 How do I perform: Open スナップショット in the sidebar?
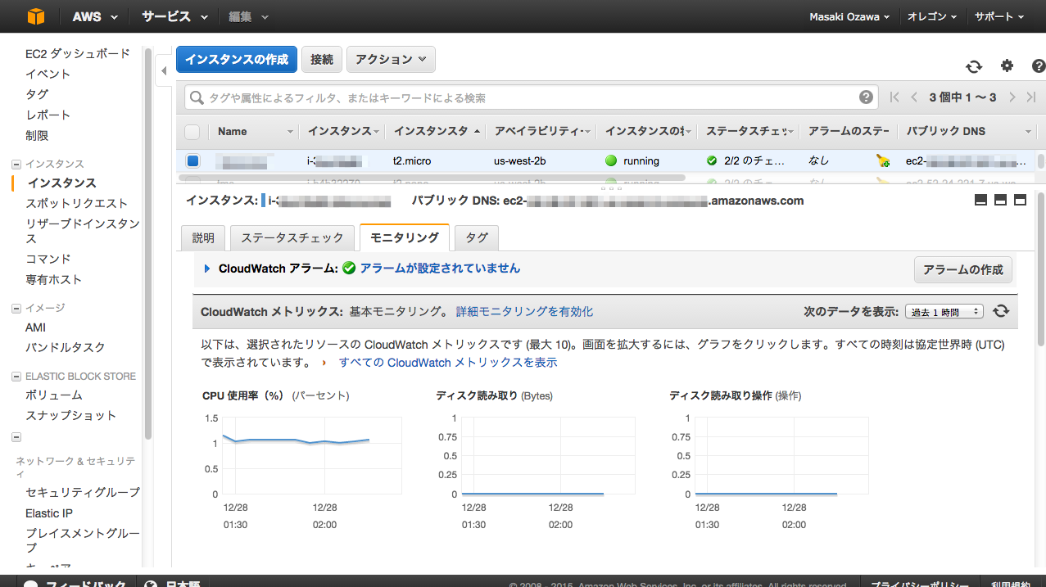click(71, 415)
